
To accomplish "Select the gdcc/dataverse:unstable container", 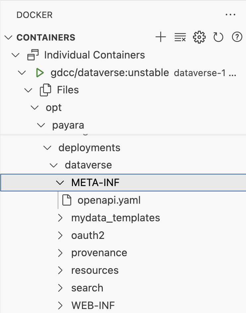I will (110, 72).
